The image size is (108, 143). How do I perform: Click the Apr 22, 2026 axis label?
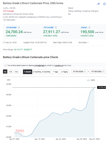[x=61, y=139]
